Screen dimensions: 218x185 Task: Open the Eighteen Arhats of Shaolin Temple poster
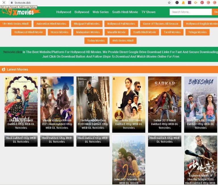click(200, 160)
